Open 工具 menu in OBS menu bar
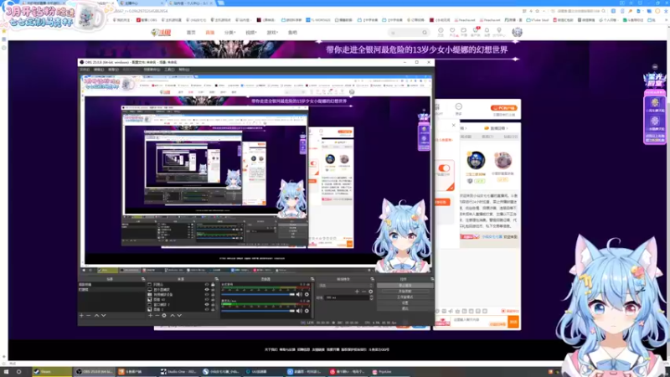670x377 pixels. click(169, 70)
